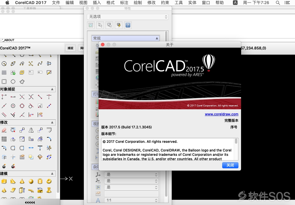Activate the Tangent object snap icon

click(31, 106)
